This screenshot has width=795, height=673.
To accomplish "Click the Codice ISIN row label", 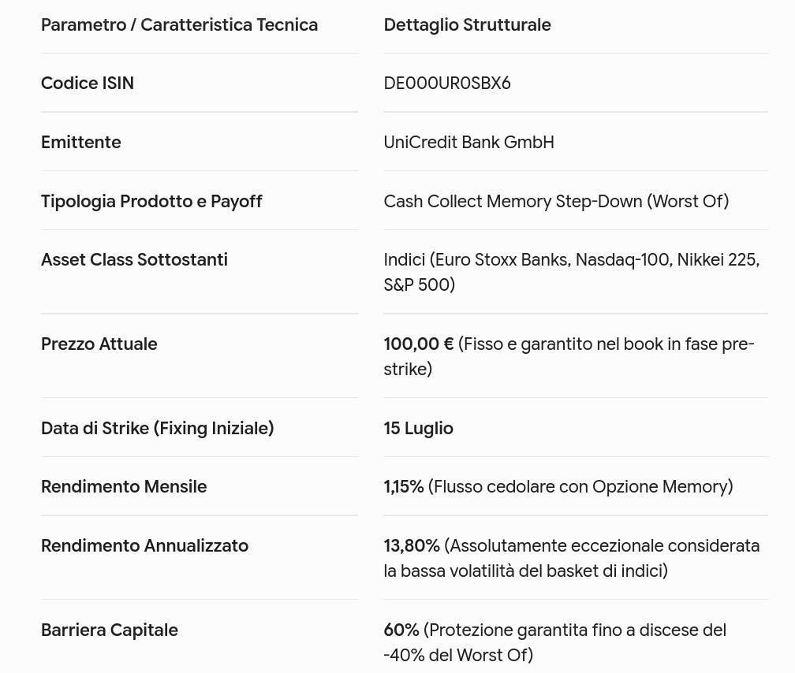I will pos(88,83).
